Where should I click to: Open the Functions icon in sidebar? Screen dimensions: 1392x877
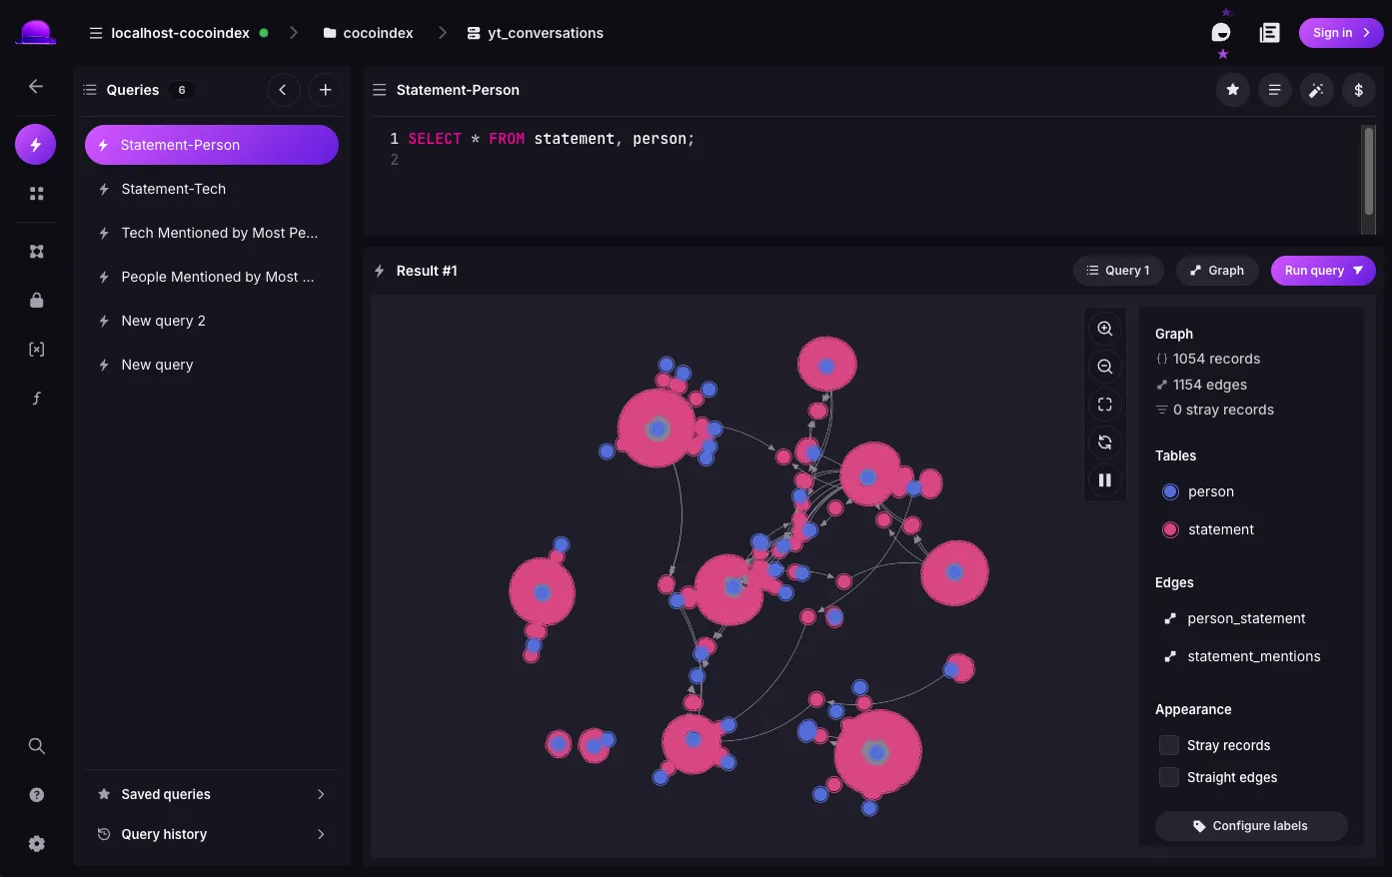(x=36, y=399)
